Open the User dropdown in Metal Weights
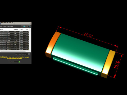The width and height of the screenshot is (127, 95). coord(28,26)
